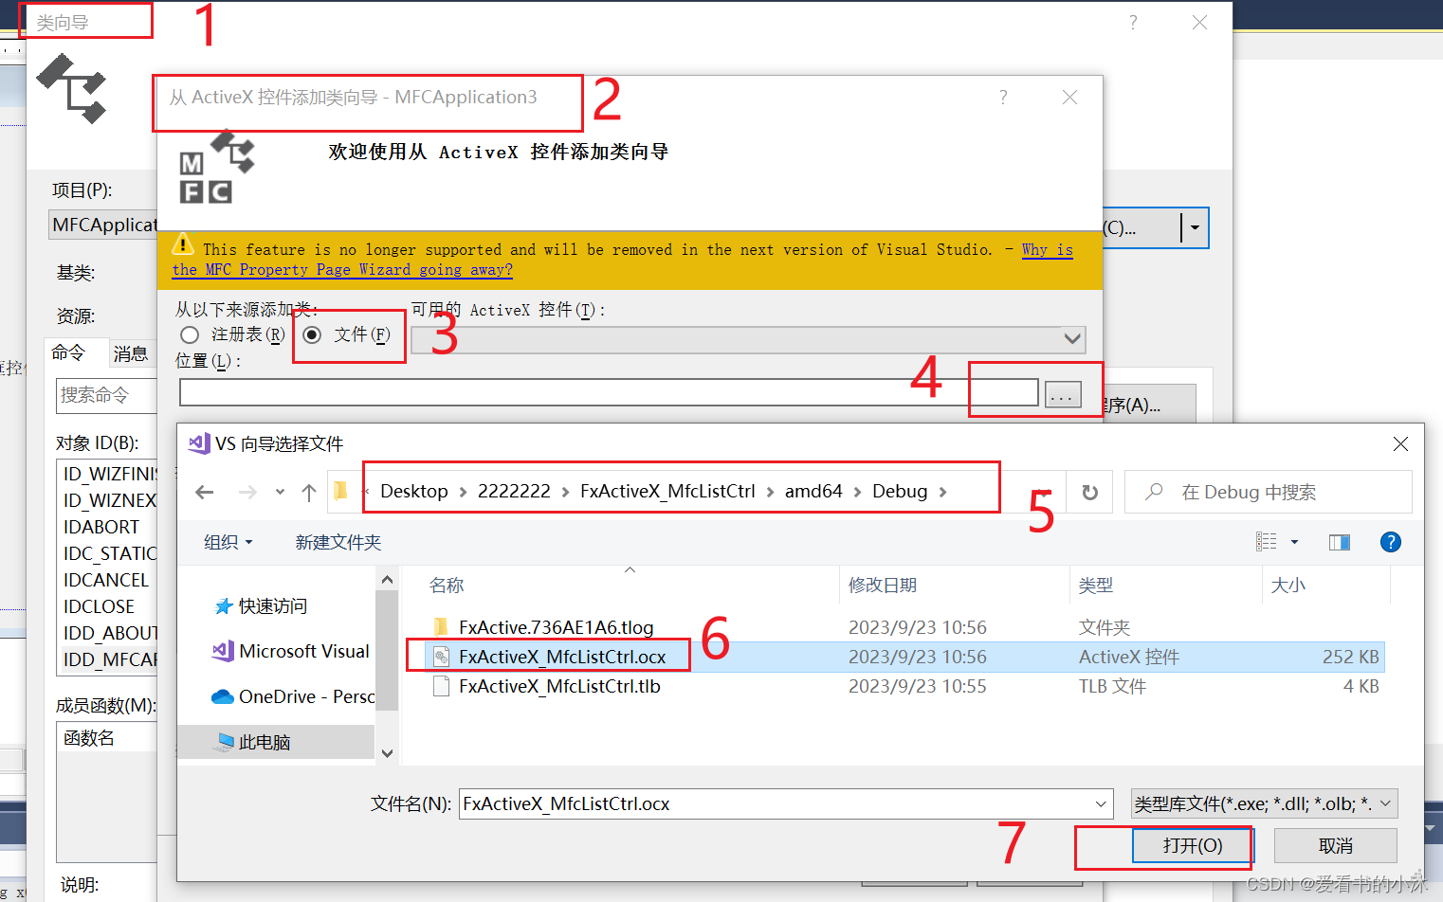This screenshot has width=1443, height=902.
Task: Go back in the file dialog
Action: pyautogui.click(x=204, y=492)
